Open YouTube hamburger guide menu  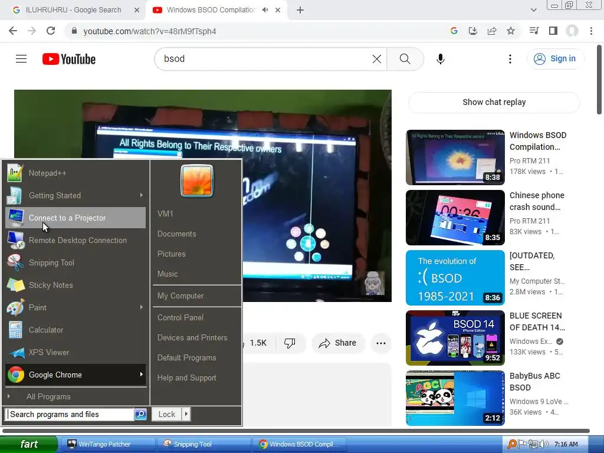21,59
